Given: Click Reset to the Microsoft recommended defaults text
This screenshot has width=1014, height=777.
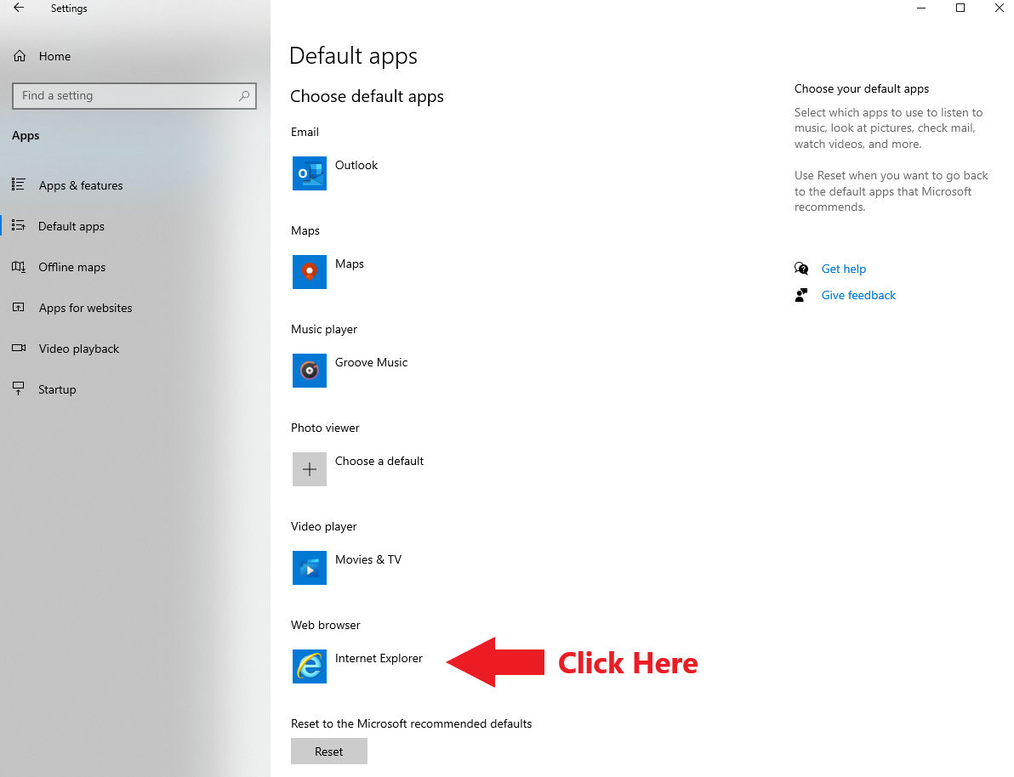Looking at the screenshot, I should tap(411, 723).
